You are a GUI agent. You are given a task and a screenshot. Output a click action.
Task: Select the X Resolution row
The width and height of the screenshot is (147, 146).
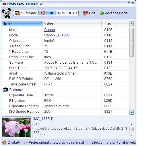pyautogui.click(x=66, y=46)
